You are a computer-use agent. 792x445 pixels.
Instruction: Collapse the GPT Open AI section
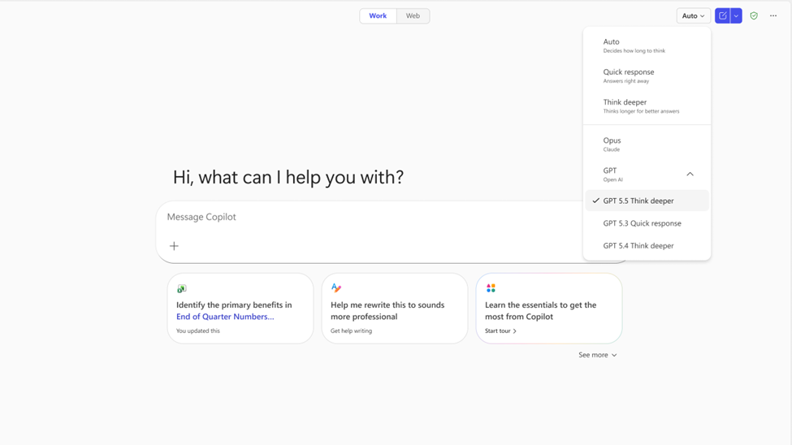[x=690, y=174]
